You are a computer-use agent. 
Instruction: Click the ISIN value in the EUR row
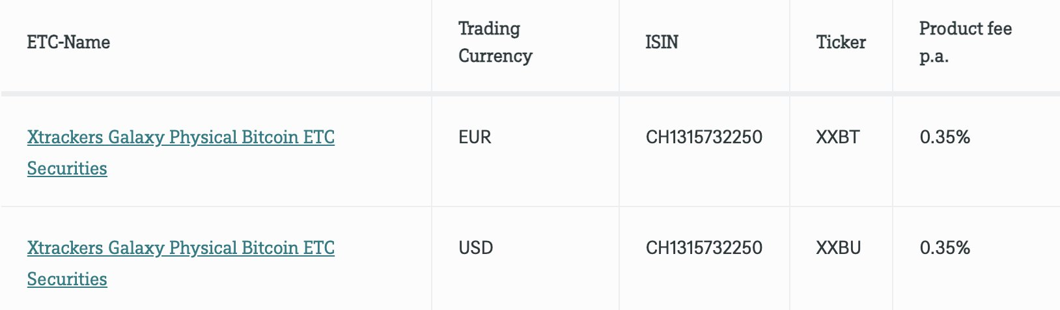click(x=704, y=137)
